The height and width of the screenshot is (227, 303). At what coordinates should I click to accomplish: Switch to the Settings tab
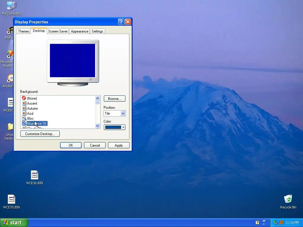point(97,31)
